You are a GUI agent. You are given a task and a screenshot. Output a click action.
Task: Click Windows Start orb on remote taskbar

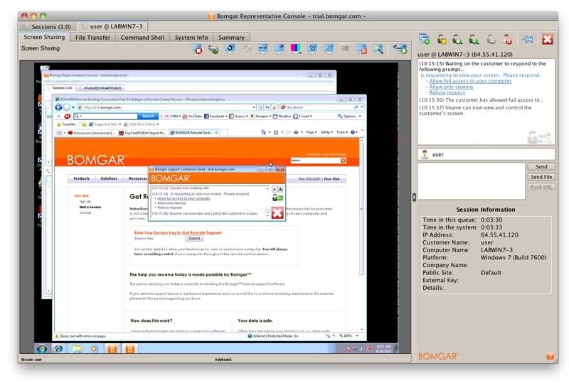(x=42, y=349)
